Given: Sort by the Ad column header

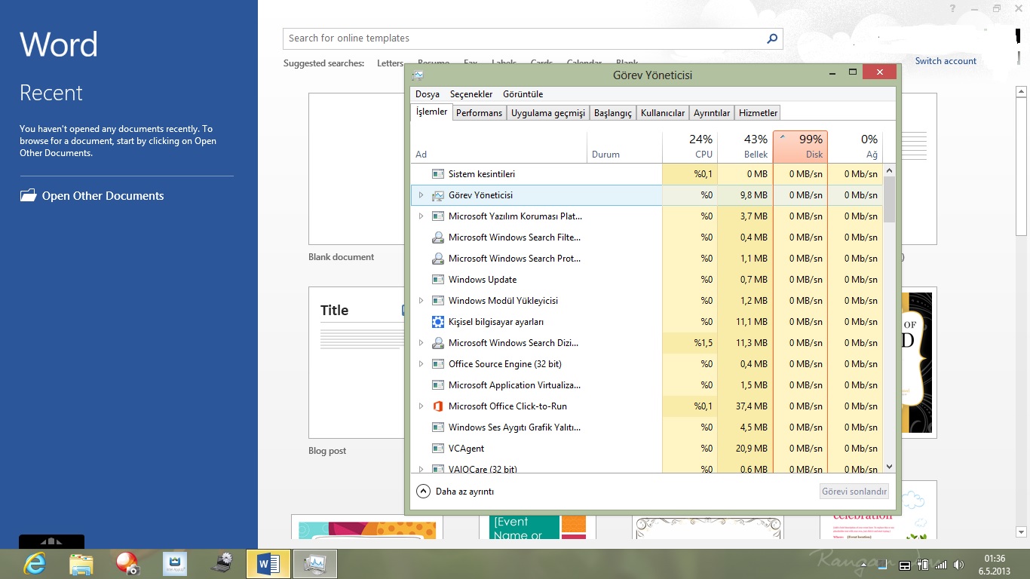Looking at the screenshot, I should pos(499,146).
